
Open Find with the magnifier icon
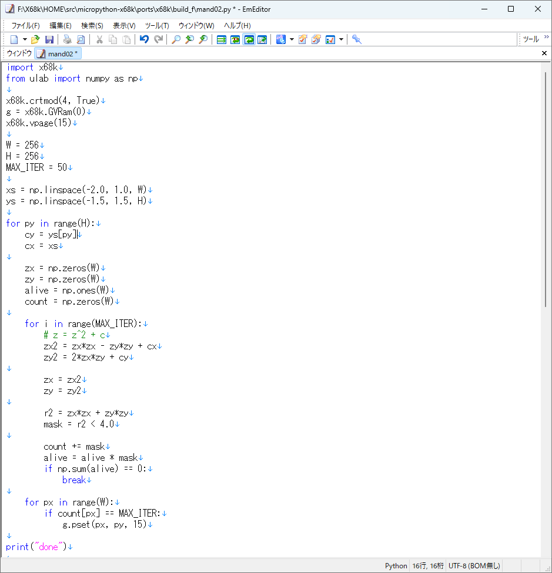pyautogui.click(x=176, y=39)
